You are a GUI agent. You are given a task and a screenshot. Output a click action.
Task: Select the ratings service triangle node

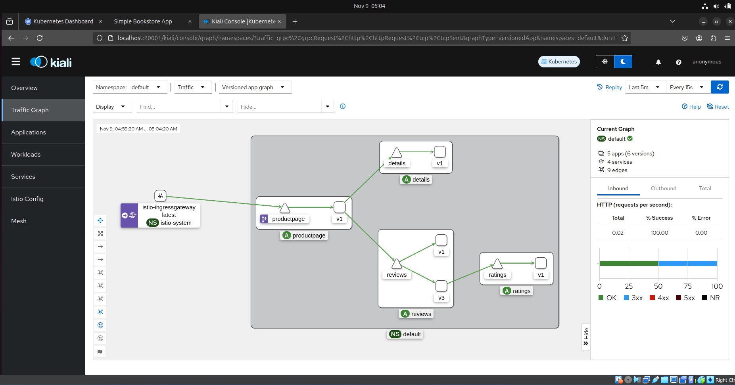coord(497,264)
